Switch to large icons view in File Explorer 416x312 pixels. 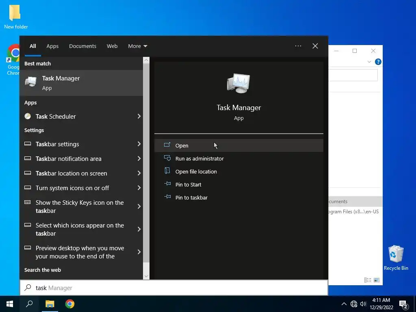coord(377,280)
